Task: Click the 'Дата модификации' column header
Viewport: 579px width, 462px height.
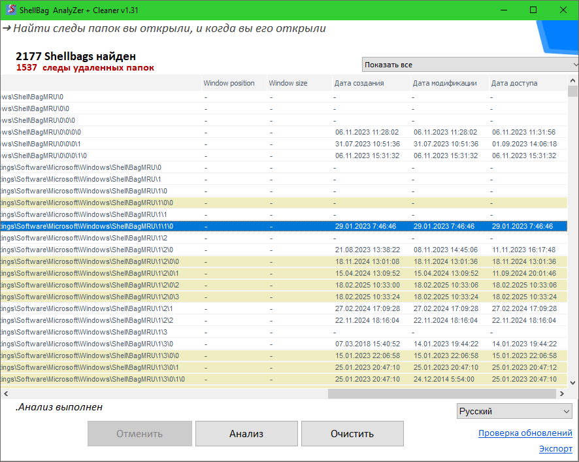Action: [444, 83]
